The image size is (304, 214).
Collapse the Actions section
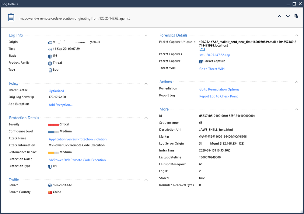click(x=297, y=82)
